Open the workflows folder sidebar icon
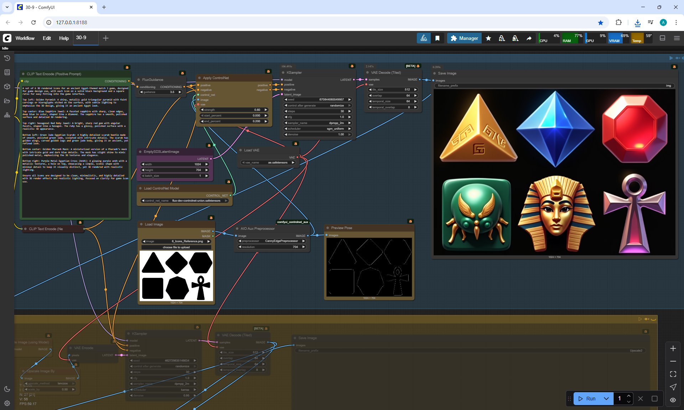Viewport: 684px width, 410px height. [x=7, y=101]
